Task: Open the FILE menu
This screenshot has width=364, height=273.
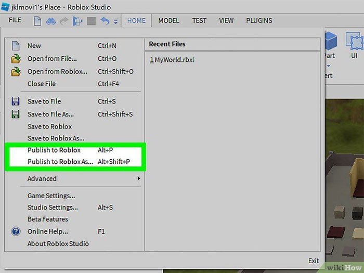Action: (x=15, y=20)
